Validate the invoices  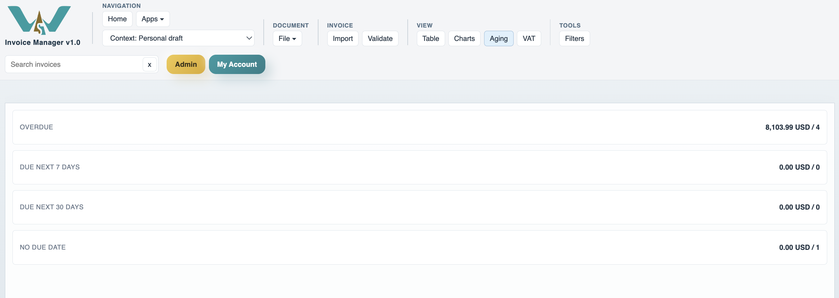click(x=380, y=39)
